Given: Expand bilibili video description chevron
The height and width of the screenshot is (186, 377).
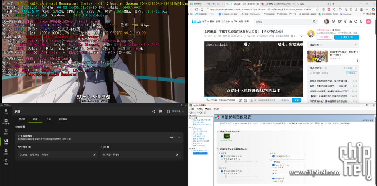Looking at the screenshot, I should coord(301,36).
